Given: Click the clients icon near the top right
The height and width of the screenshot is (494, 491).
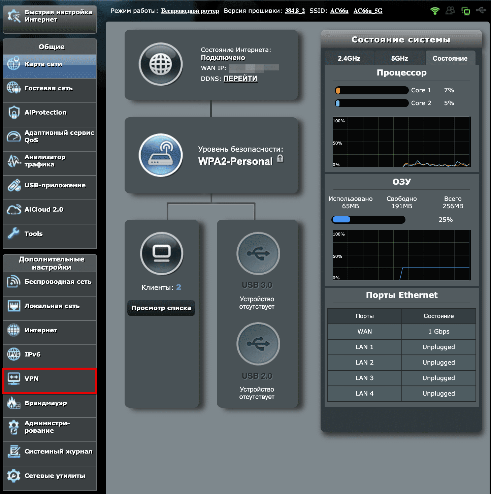Looking at the screenshot, I should [450, 11].
